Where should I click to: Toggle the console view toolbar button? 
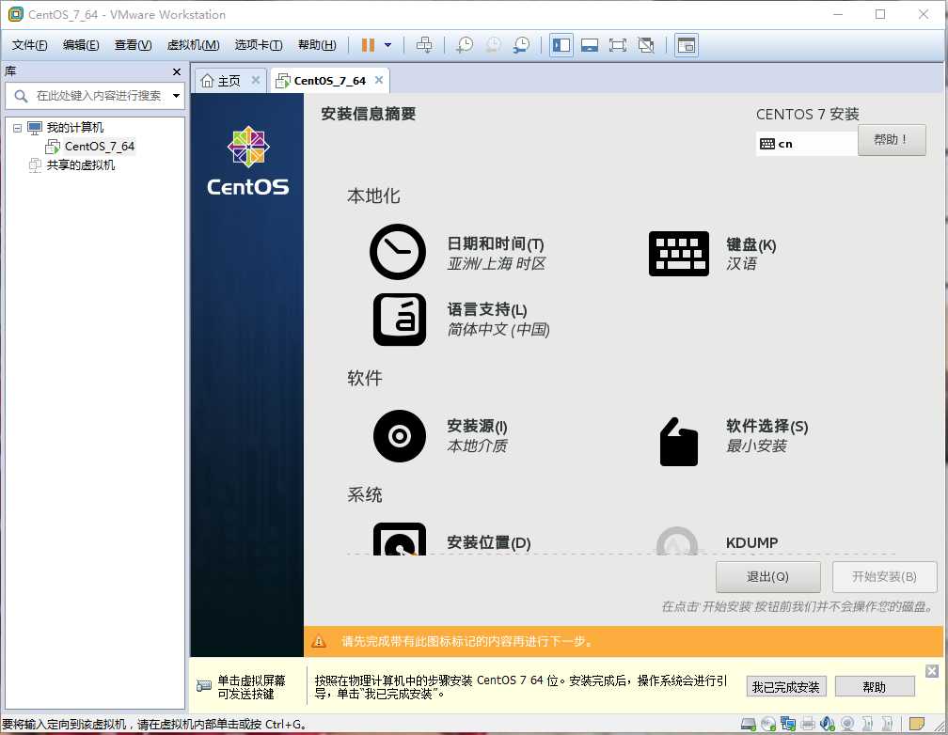pos(687,45)
